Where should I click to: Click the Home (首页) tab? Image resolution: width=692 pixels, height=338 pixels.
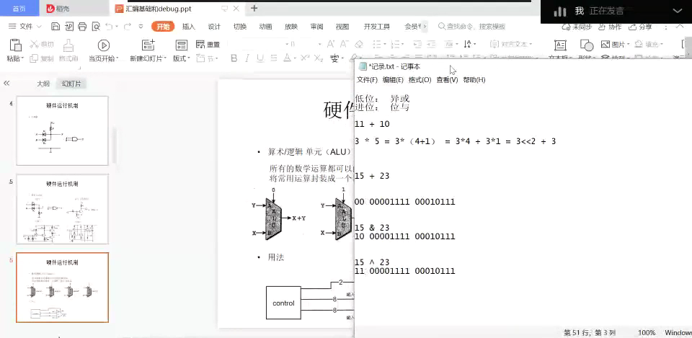pos(19,9)
